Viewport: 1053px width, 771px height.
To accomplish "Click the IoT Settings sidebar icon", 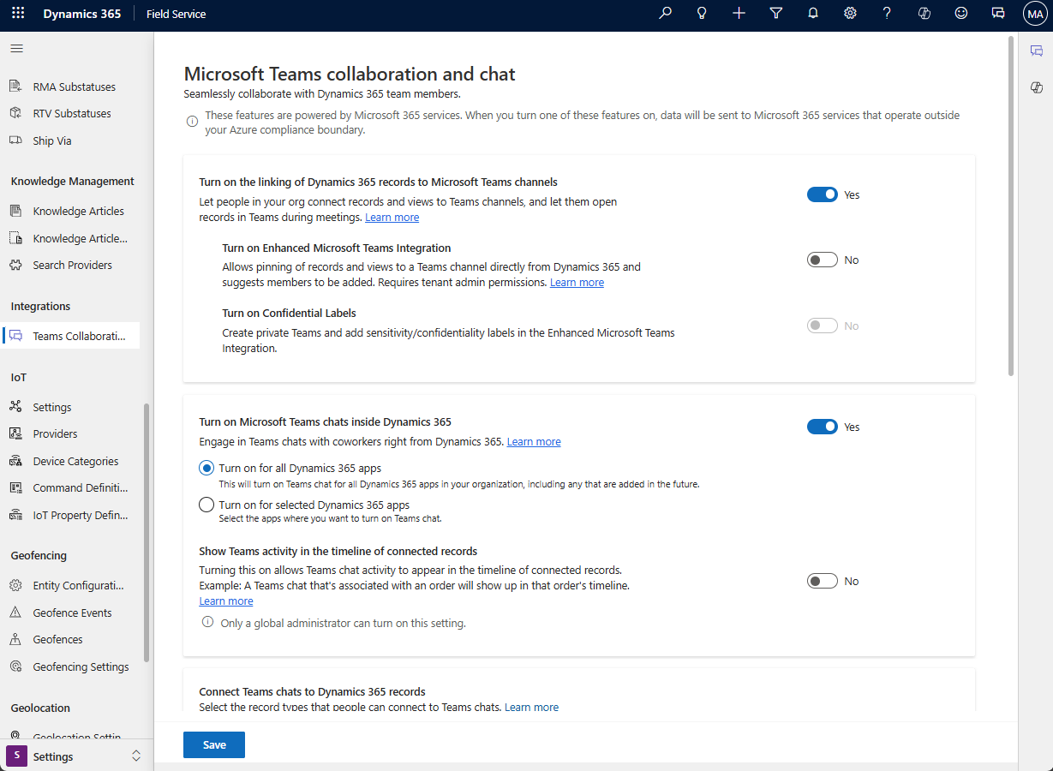I will pyautogui.click(x=15, y=407).
